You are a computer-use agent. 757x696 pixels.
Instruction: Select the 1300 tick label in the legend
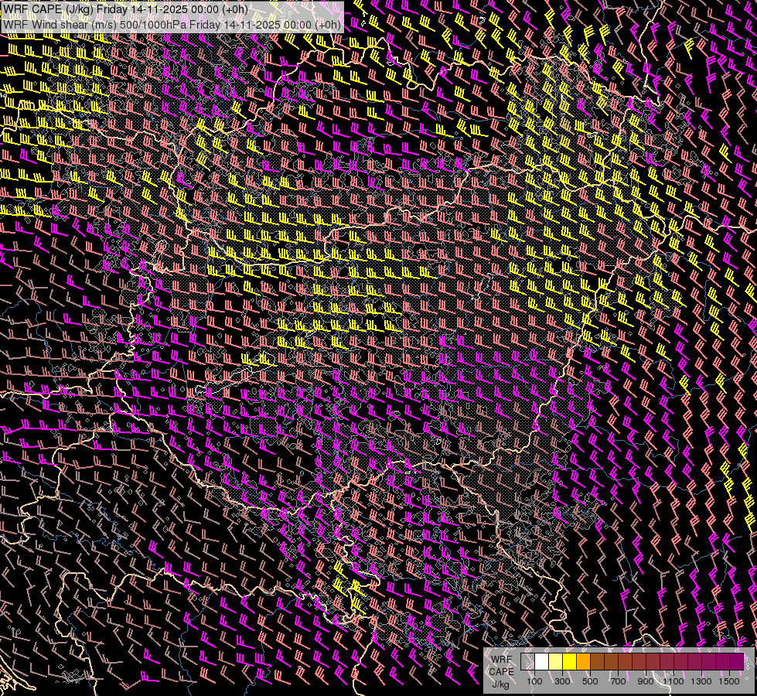[701, 681]
